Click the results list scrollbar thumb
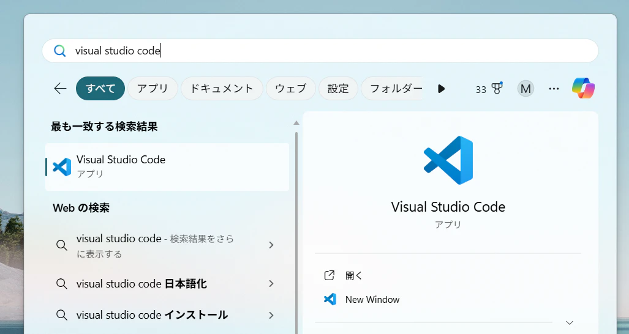The width and height of the screenshot is (629, 334). tap(296, 232)
